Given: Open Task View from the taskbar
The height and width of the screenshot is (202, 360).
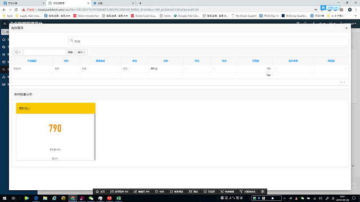Looking at the screenshot, I should pyautogui.click(x=13, y=198).
